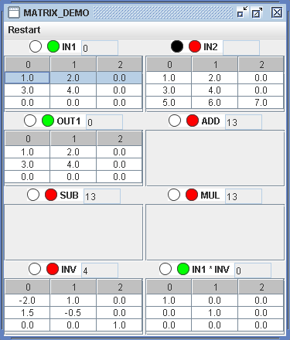Click the INV value field showing 4
The image size is (290, 340).
click(x=100, y=270)
